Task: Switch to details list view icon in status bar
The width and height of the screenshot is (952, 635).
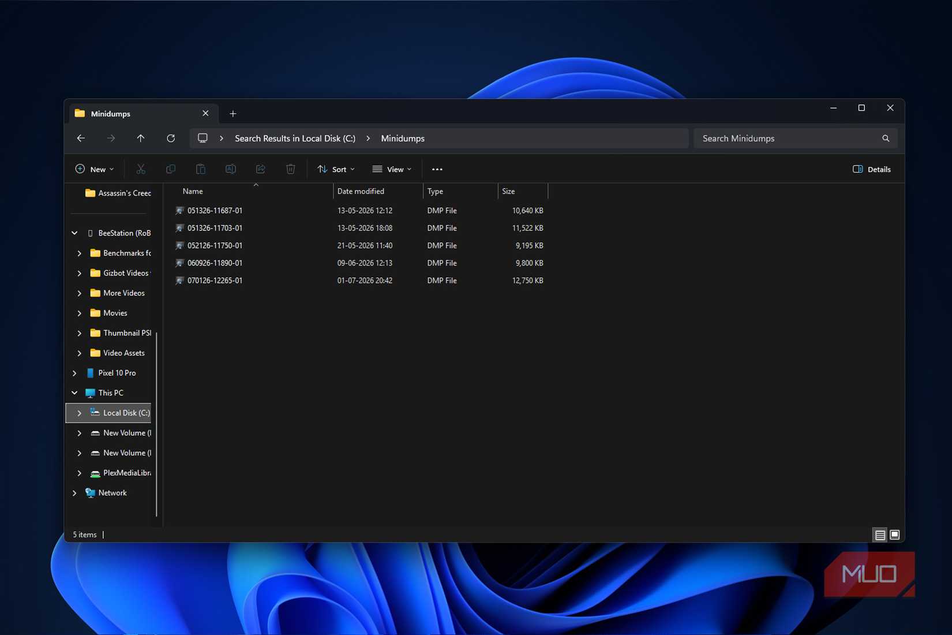Action: click(x=880, y=535)
